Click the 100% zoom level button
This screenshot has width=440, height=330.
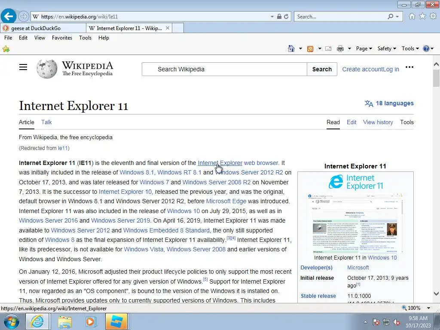[411, 308]
